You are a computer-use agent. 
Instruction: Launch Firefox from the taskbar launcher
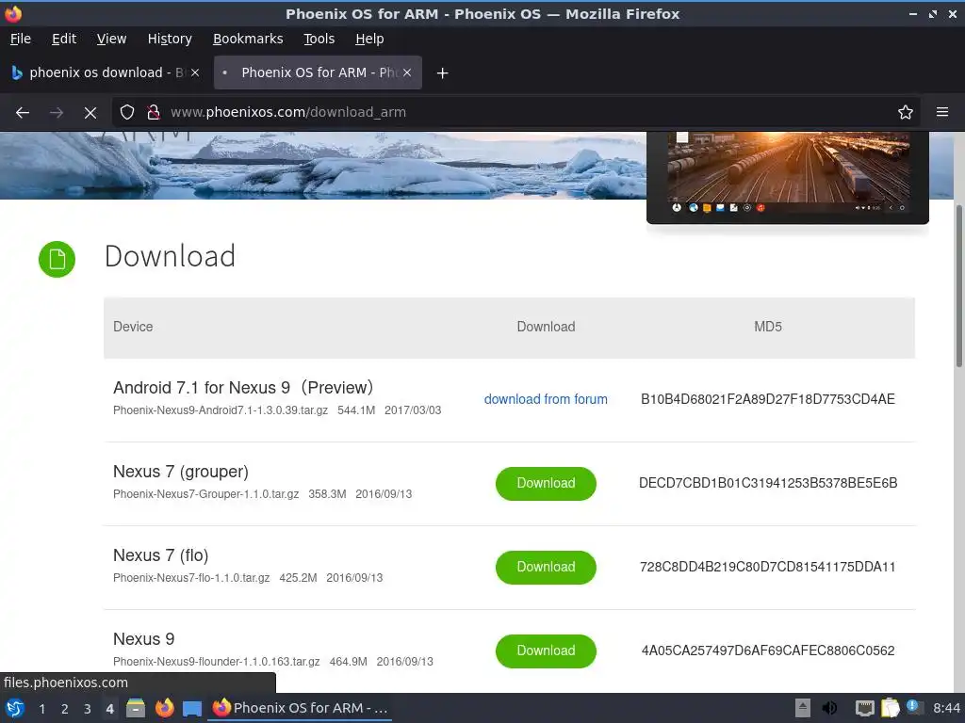click(164, 708)
